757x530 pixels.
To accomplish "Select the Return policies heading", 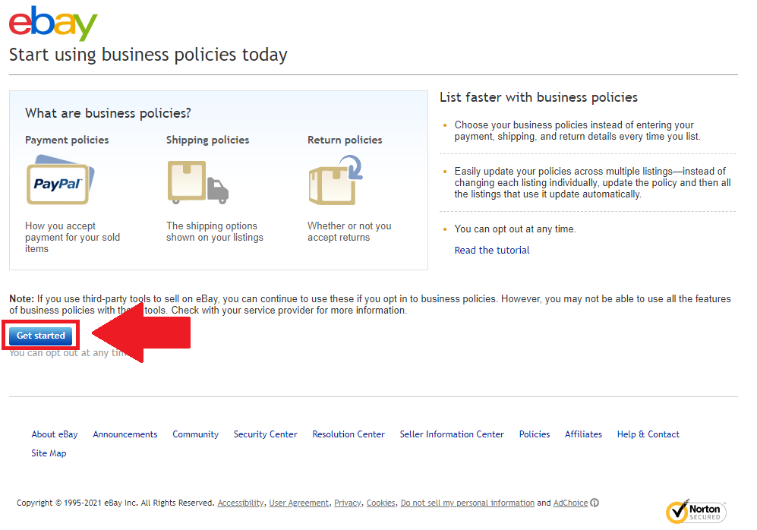I will (345, 140).
